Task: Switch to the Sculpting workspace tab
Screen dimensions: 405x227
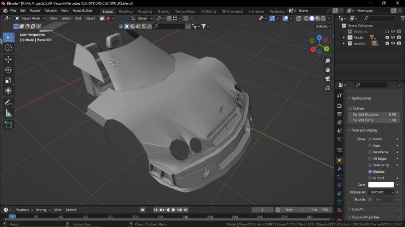Action: (145, 11)
